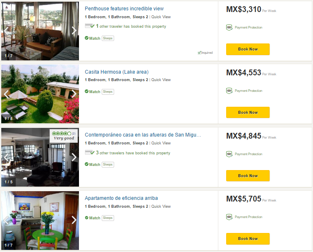
Task: Open Apartamento de eficiencia arriba listing
Action: tap(121, 198)
